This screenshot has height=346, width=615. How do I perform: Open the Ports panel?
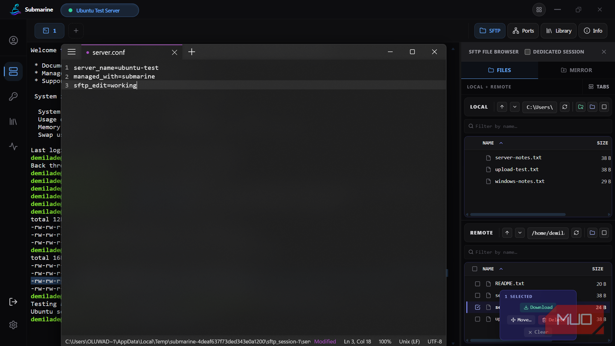click(x=523, y=31)
